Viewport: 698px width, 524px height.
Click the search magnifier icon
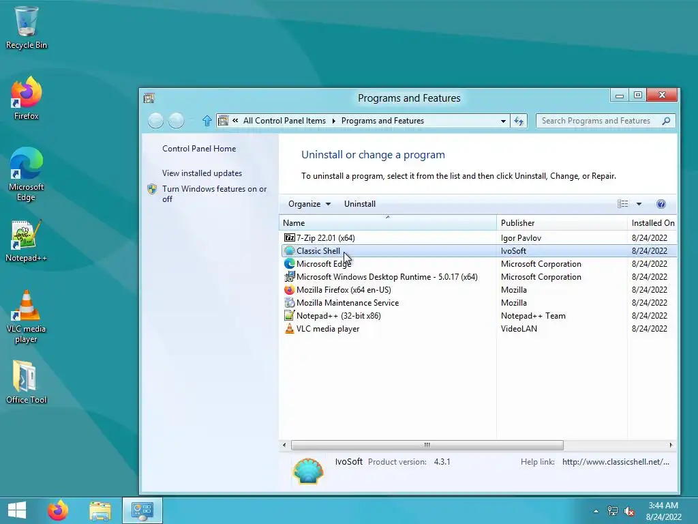[666, 121]
